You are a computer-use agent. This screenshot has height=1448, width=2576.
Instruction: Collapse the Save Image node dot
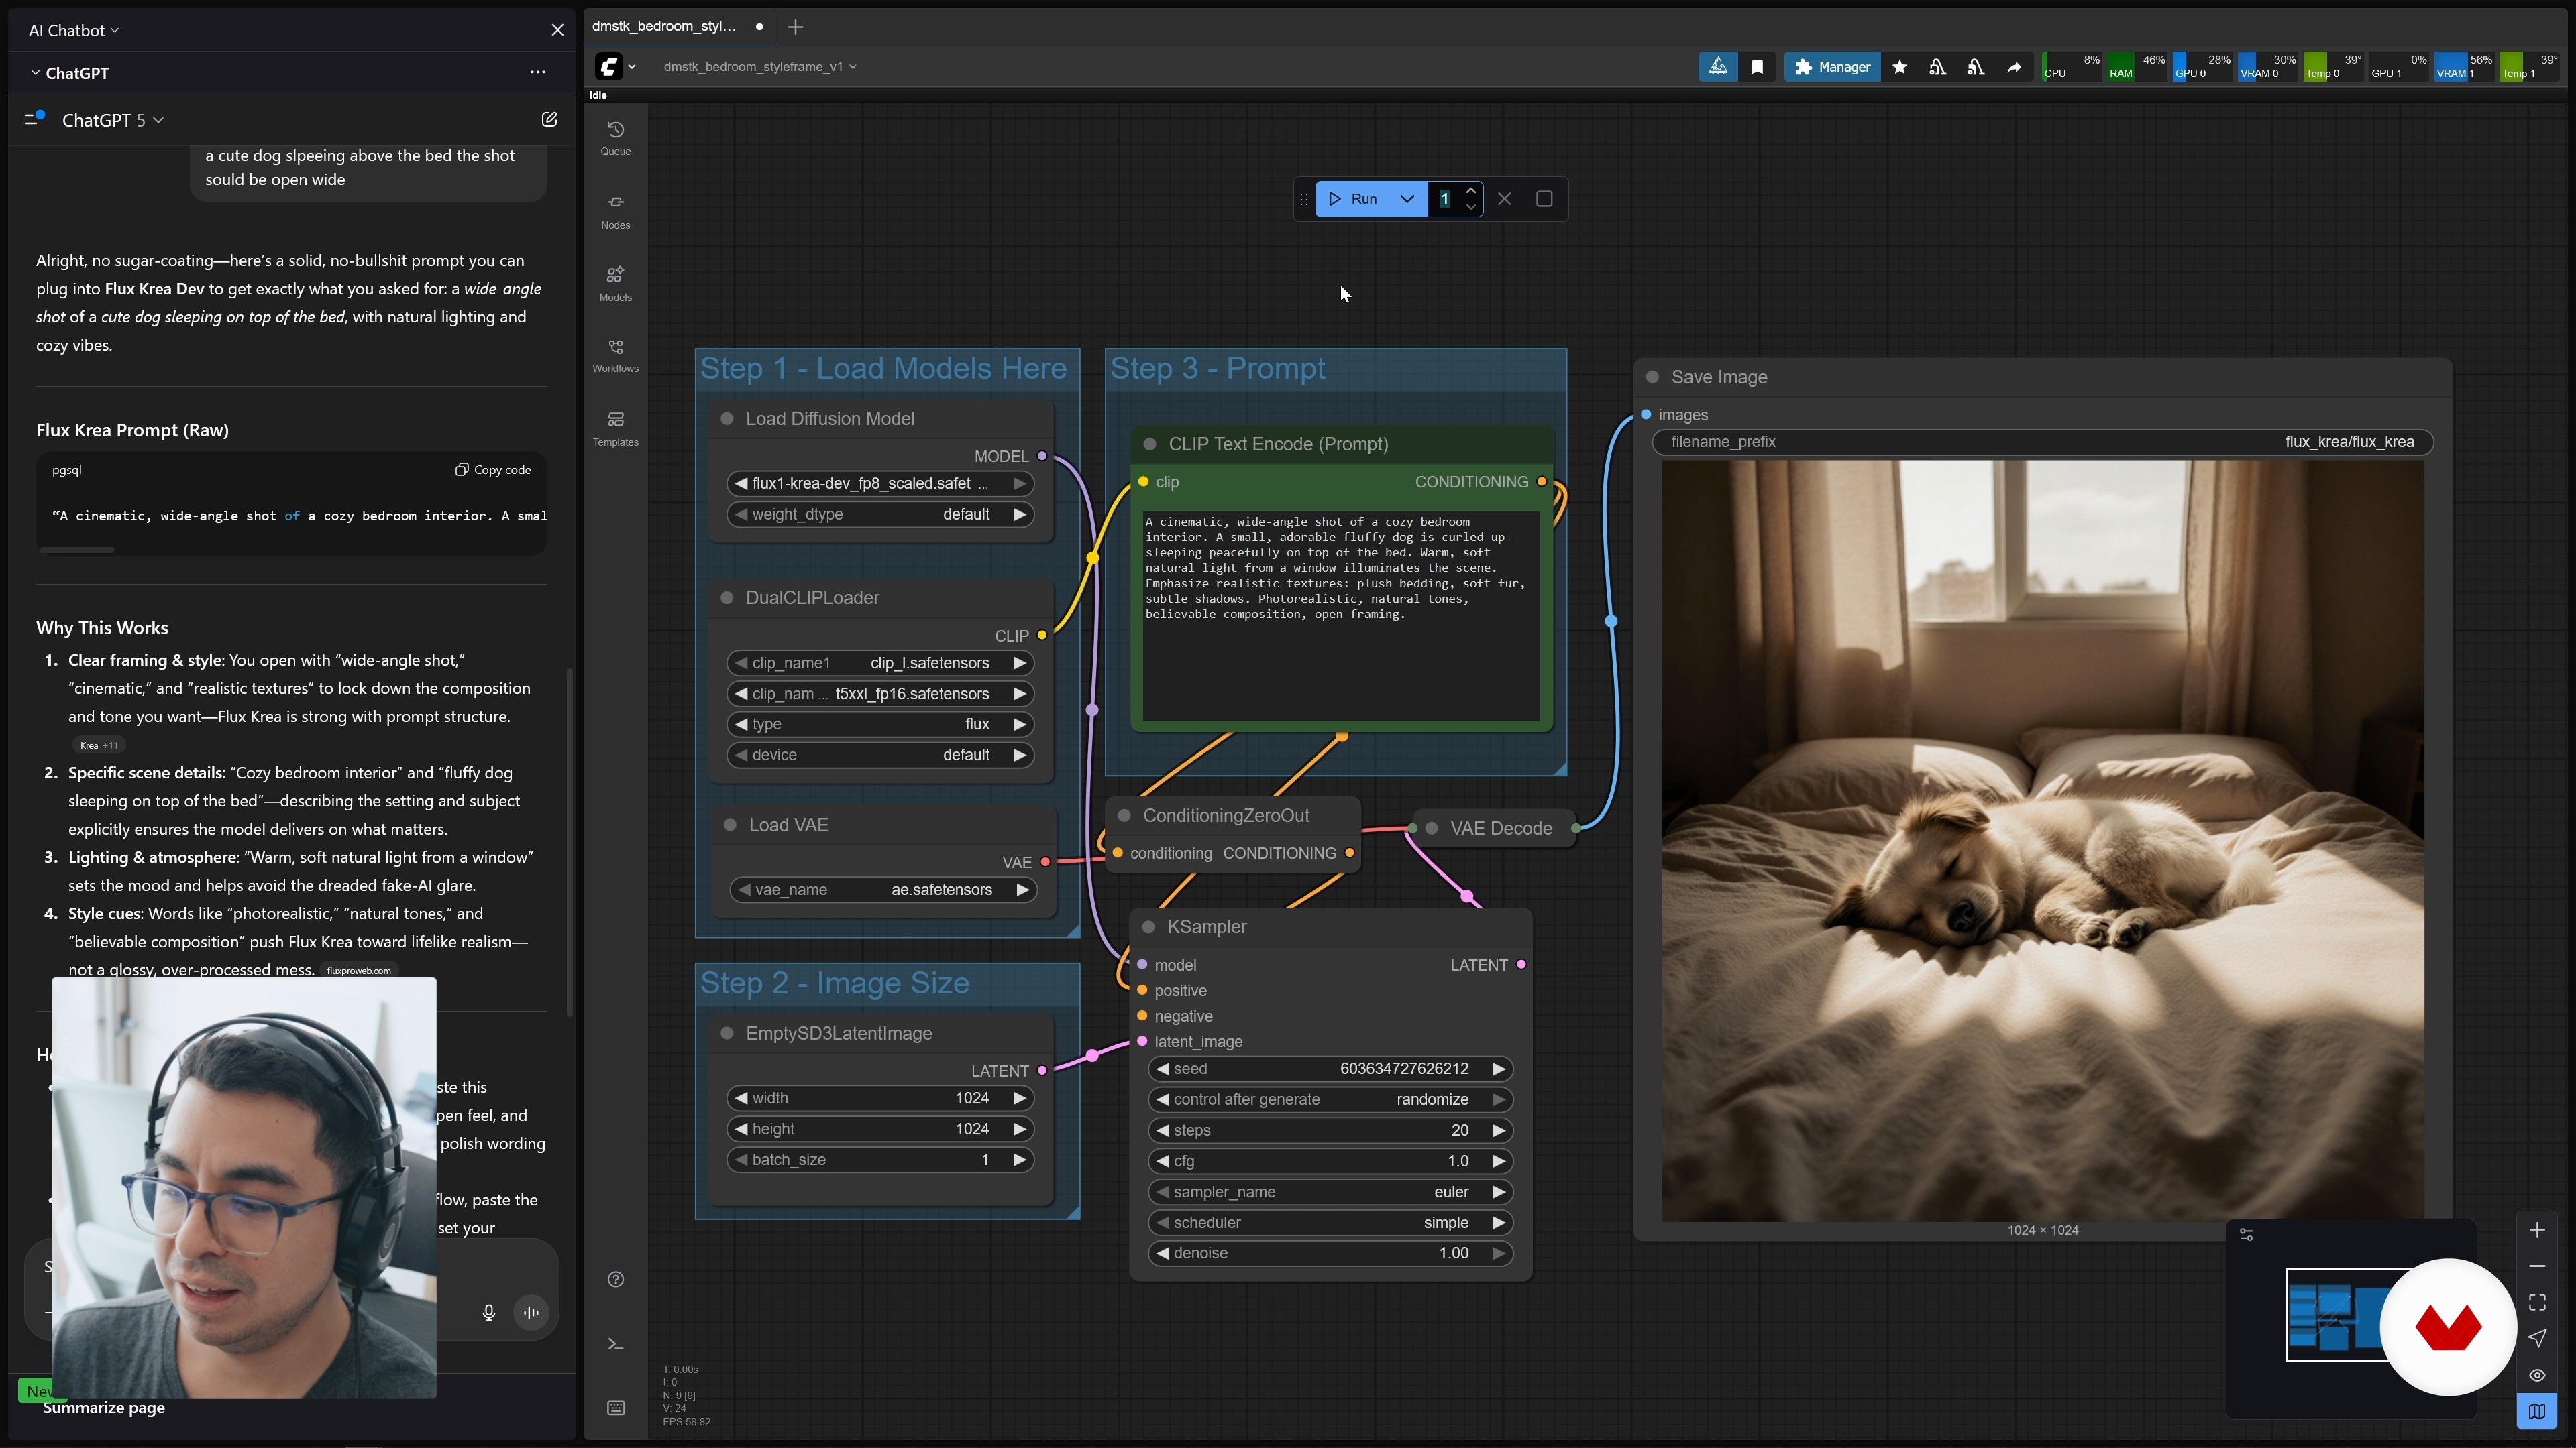[1653, 377]
